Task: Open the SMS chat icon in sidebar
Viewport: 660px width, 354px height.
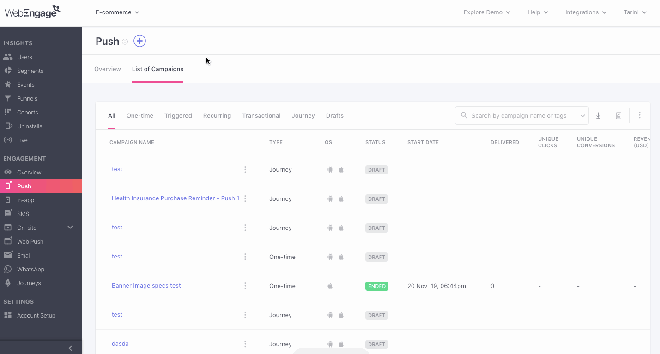Action: 8,213
